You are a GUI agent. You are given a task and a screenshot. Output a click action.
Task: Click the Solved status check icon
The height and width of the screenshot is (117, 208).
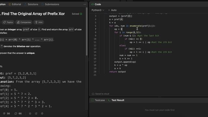(x=81, y=14)
